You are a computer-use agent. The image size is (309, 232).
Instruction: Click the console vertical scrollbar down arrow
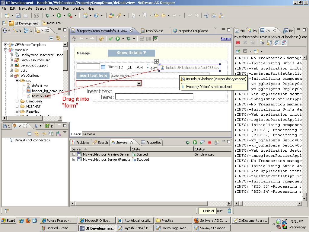tap(304, 199)
